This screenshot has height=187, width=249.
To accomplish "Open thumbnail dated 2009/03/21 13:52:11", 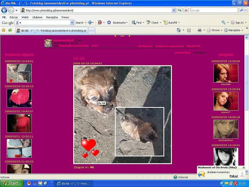I will [x=19, y=148].
